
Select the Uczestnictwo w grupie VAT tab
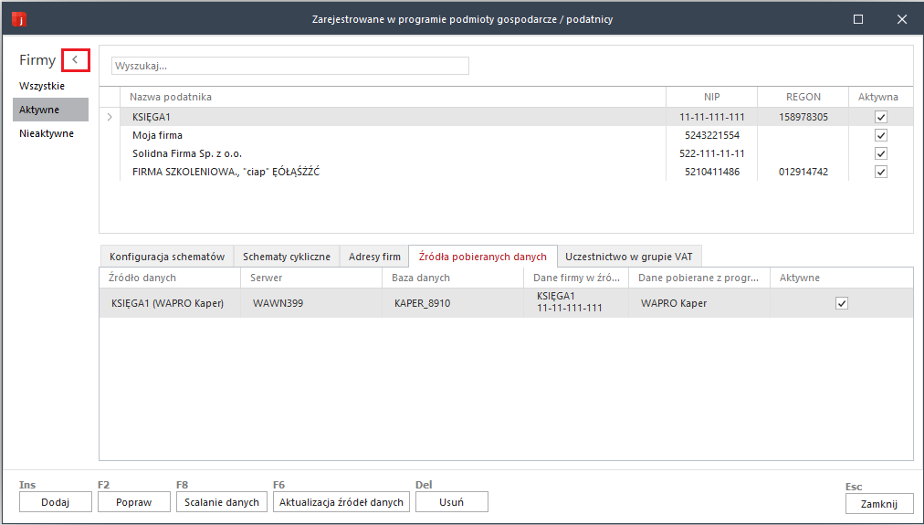629,257
